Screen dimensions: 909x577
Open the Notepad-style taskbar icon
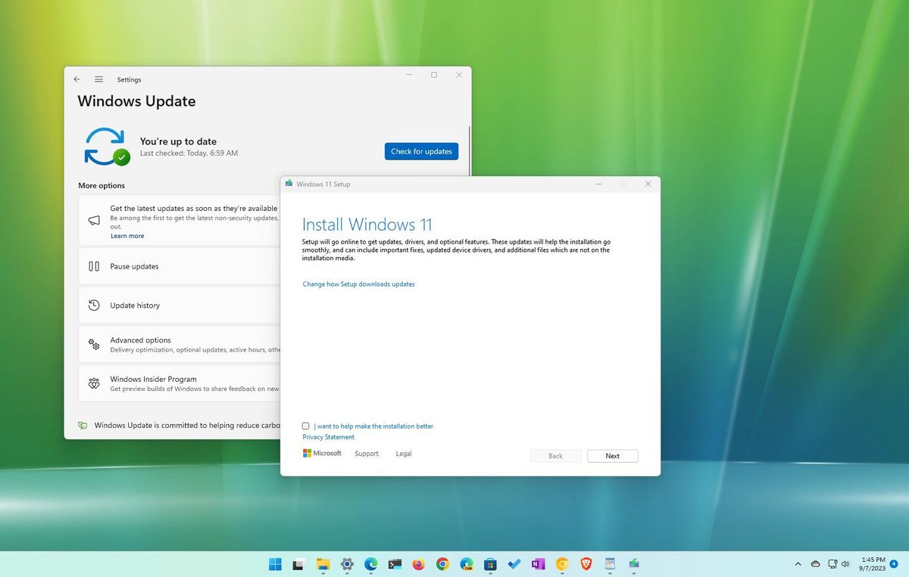610,563
